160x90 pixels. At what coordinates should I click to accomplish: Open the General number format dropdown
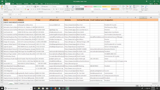(58, 7)
